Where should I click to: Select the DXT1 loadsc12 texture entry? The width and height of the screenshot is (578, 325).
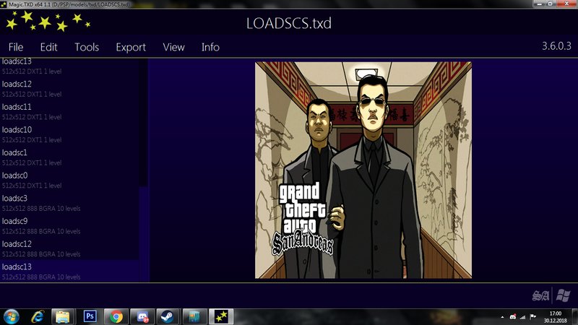[x=69, y=89]
